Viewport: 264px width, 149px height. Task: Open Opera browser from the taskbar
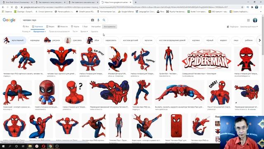(x=43, y=146)
